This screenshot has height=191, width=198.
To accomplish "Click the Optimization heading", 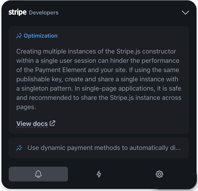I will click(40, 36).
